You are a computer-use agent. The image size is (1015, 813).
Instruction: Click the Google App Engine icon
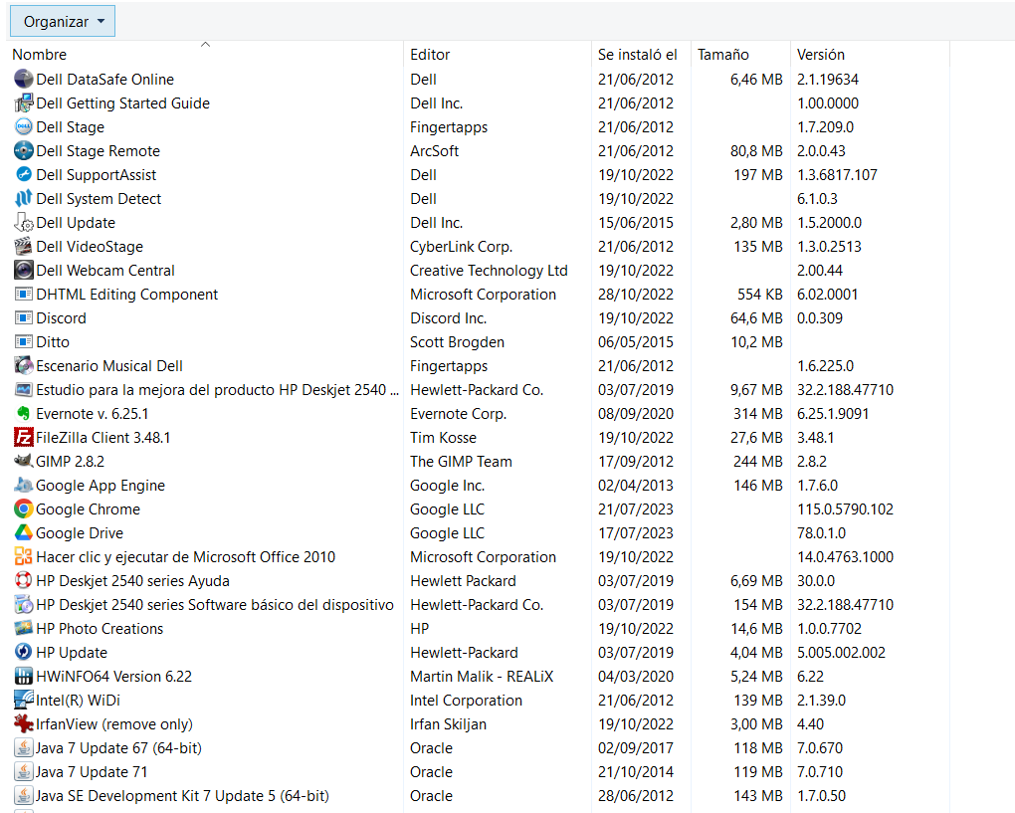23,486
